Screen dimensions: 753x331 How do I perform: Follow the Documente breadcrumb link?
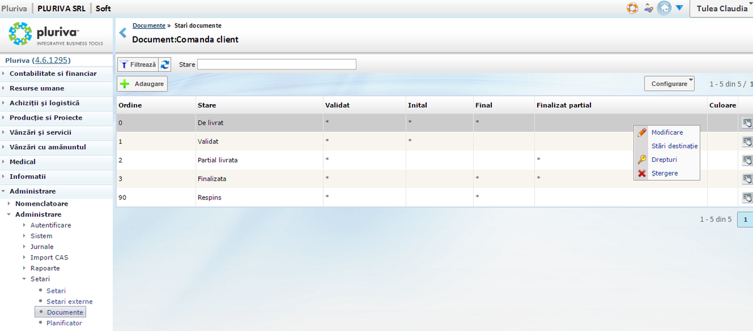(149, 26)
